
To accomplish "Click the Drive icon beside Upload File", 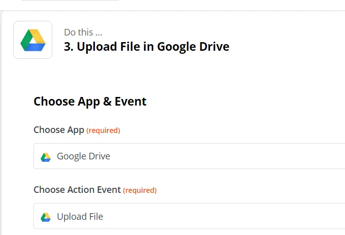I will (x=46, y=217).
